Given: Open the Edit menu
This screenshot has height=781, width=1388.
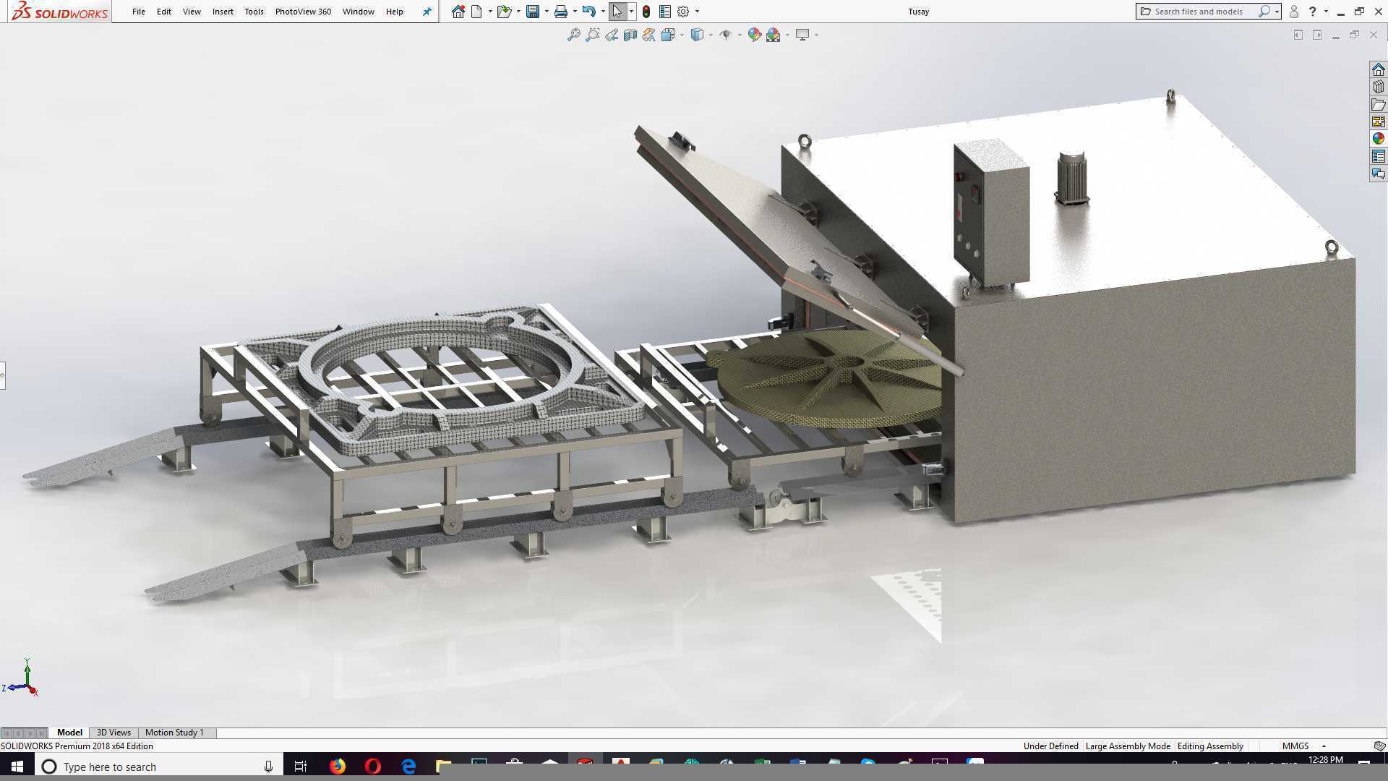Looking at the screenshot, I should (164, 12).
